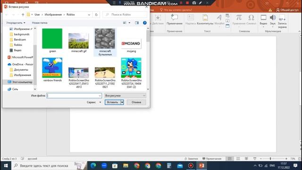The image size is (302, 170).
Task: Toggle Примечания comments in status bar
Action: (212, 159)
